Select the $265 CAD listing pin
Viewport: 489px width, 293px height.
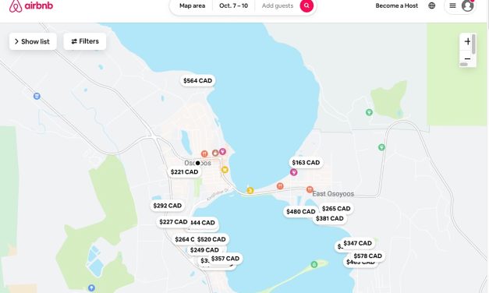click(x=336, y=209)
